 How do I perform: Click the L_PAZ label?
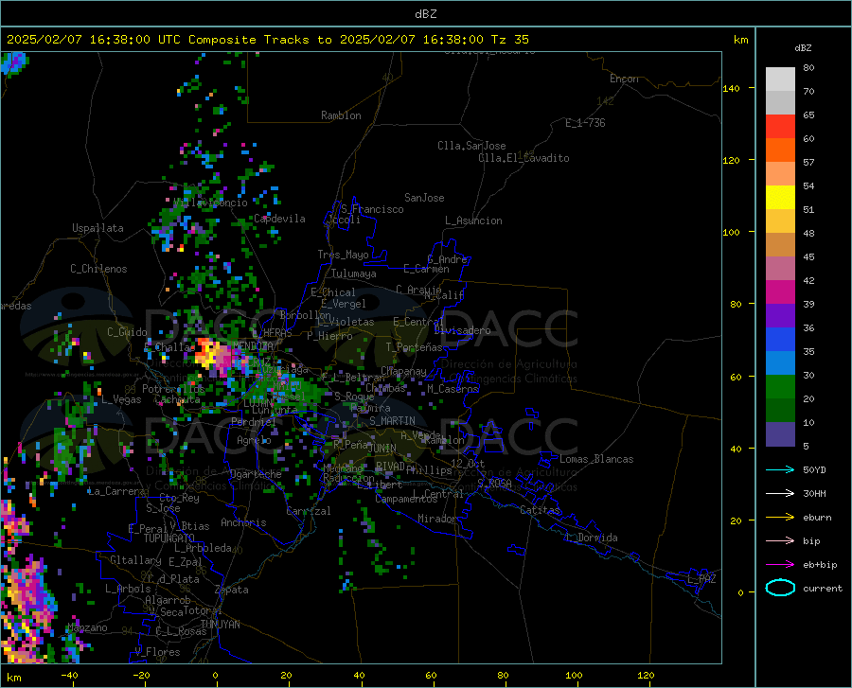[701, 579]
